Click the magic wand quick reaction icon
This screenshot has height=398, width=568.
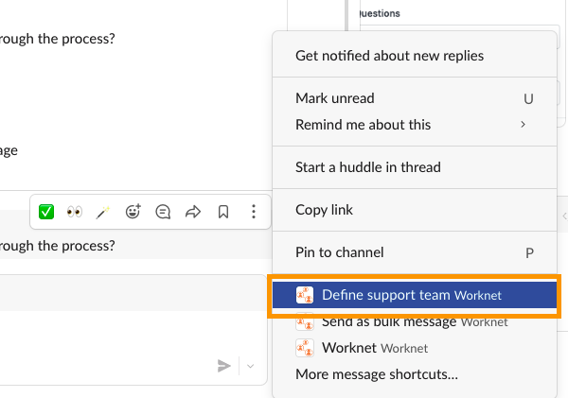click(103, 212)
